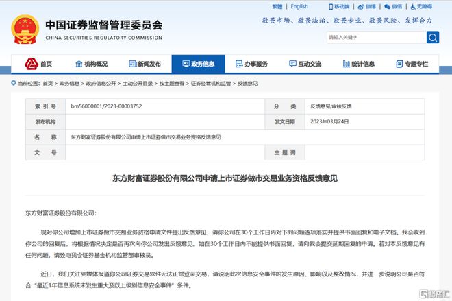
Task: Click the CSRC national emblem logo
Action: click(x=25, y=29)
